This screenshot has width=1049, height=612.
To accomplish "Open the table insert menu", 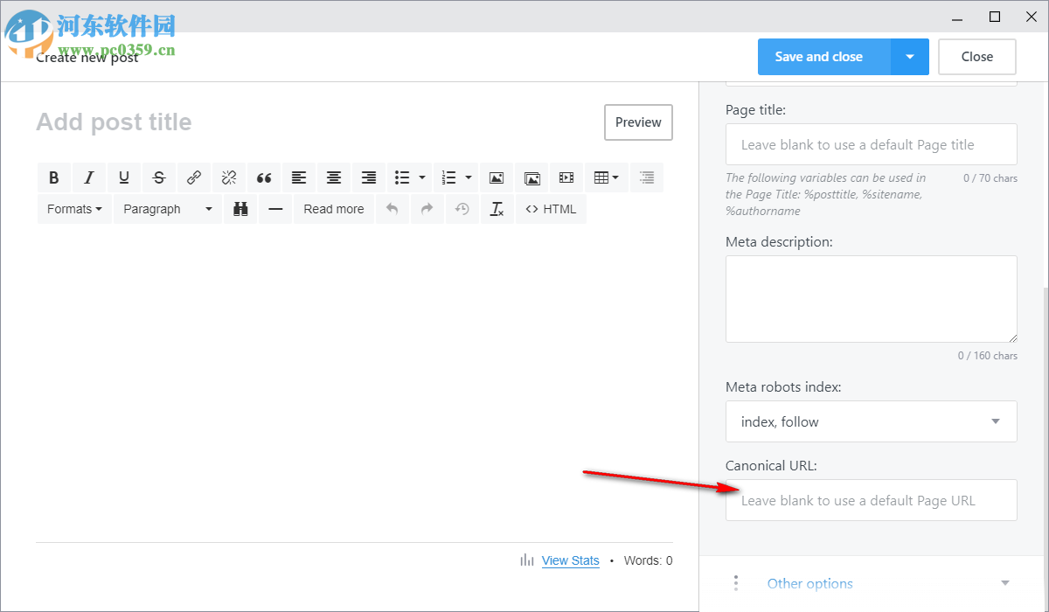I will coord(606,177).
